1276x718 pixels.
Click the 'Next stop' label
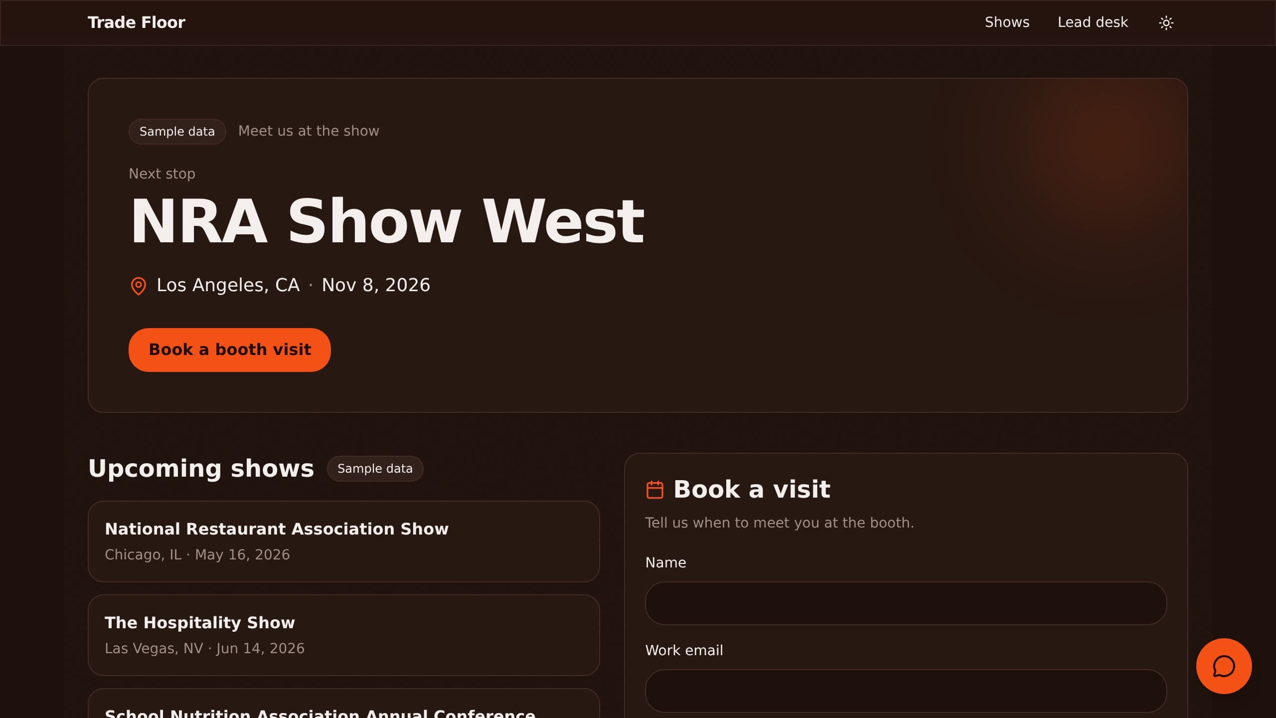(162, 174)
